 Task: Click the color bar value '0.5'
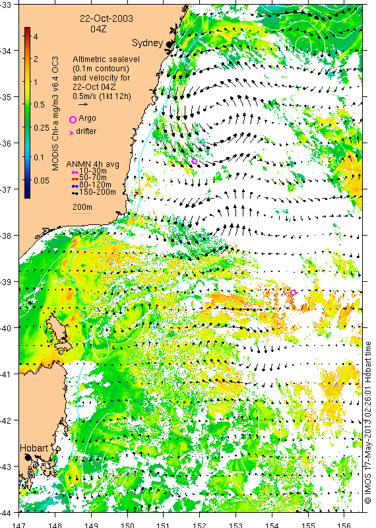click(x=39, y=105)
